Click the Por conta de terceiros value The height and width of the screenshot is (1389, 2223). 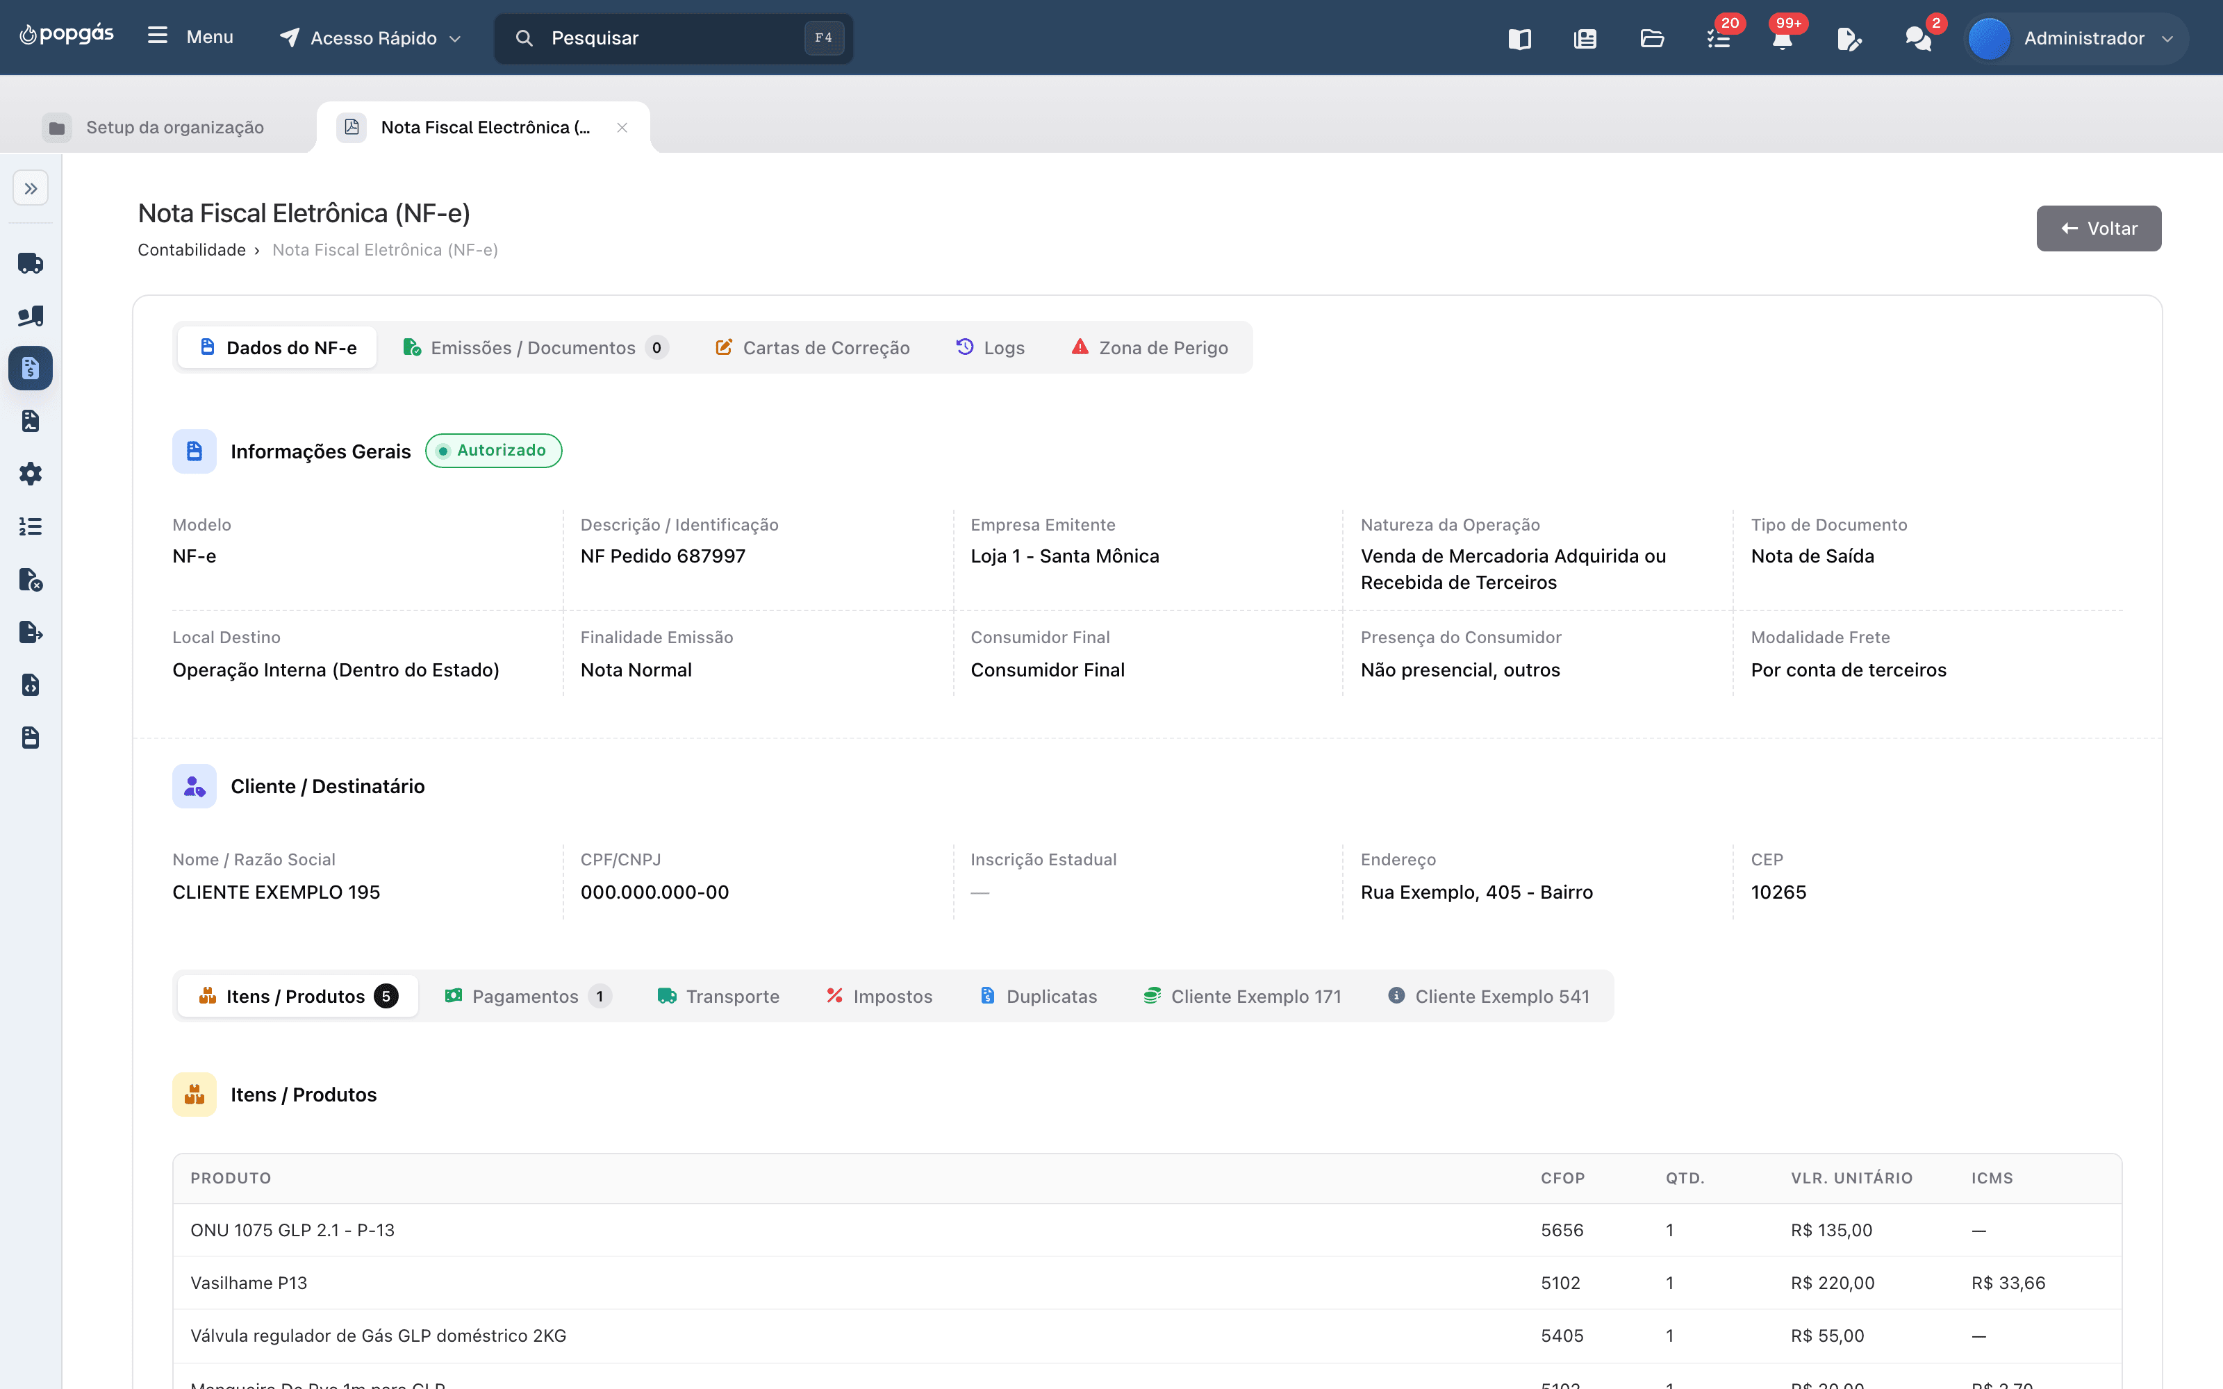(1848, 669)
